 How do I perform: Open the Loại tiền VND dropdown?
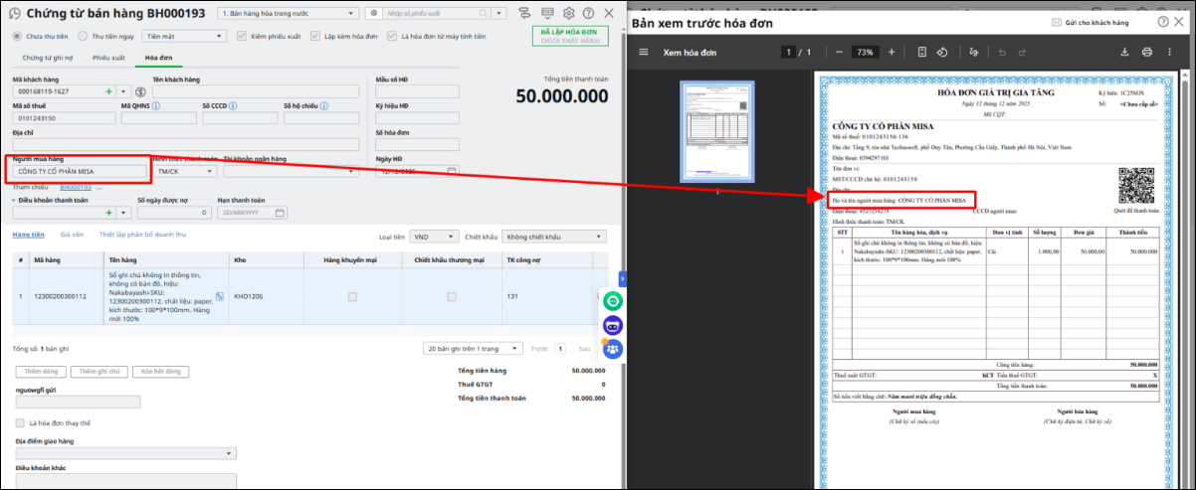tap(434, 237)
